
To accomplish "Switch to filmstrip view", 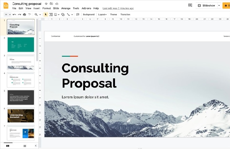I will click(x=8, y=146).
